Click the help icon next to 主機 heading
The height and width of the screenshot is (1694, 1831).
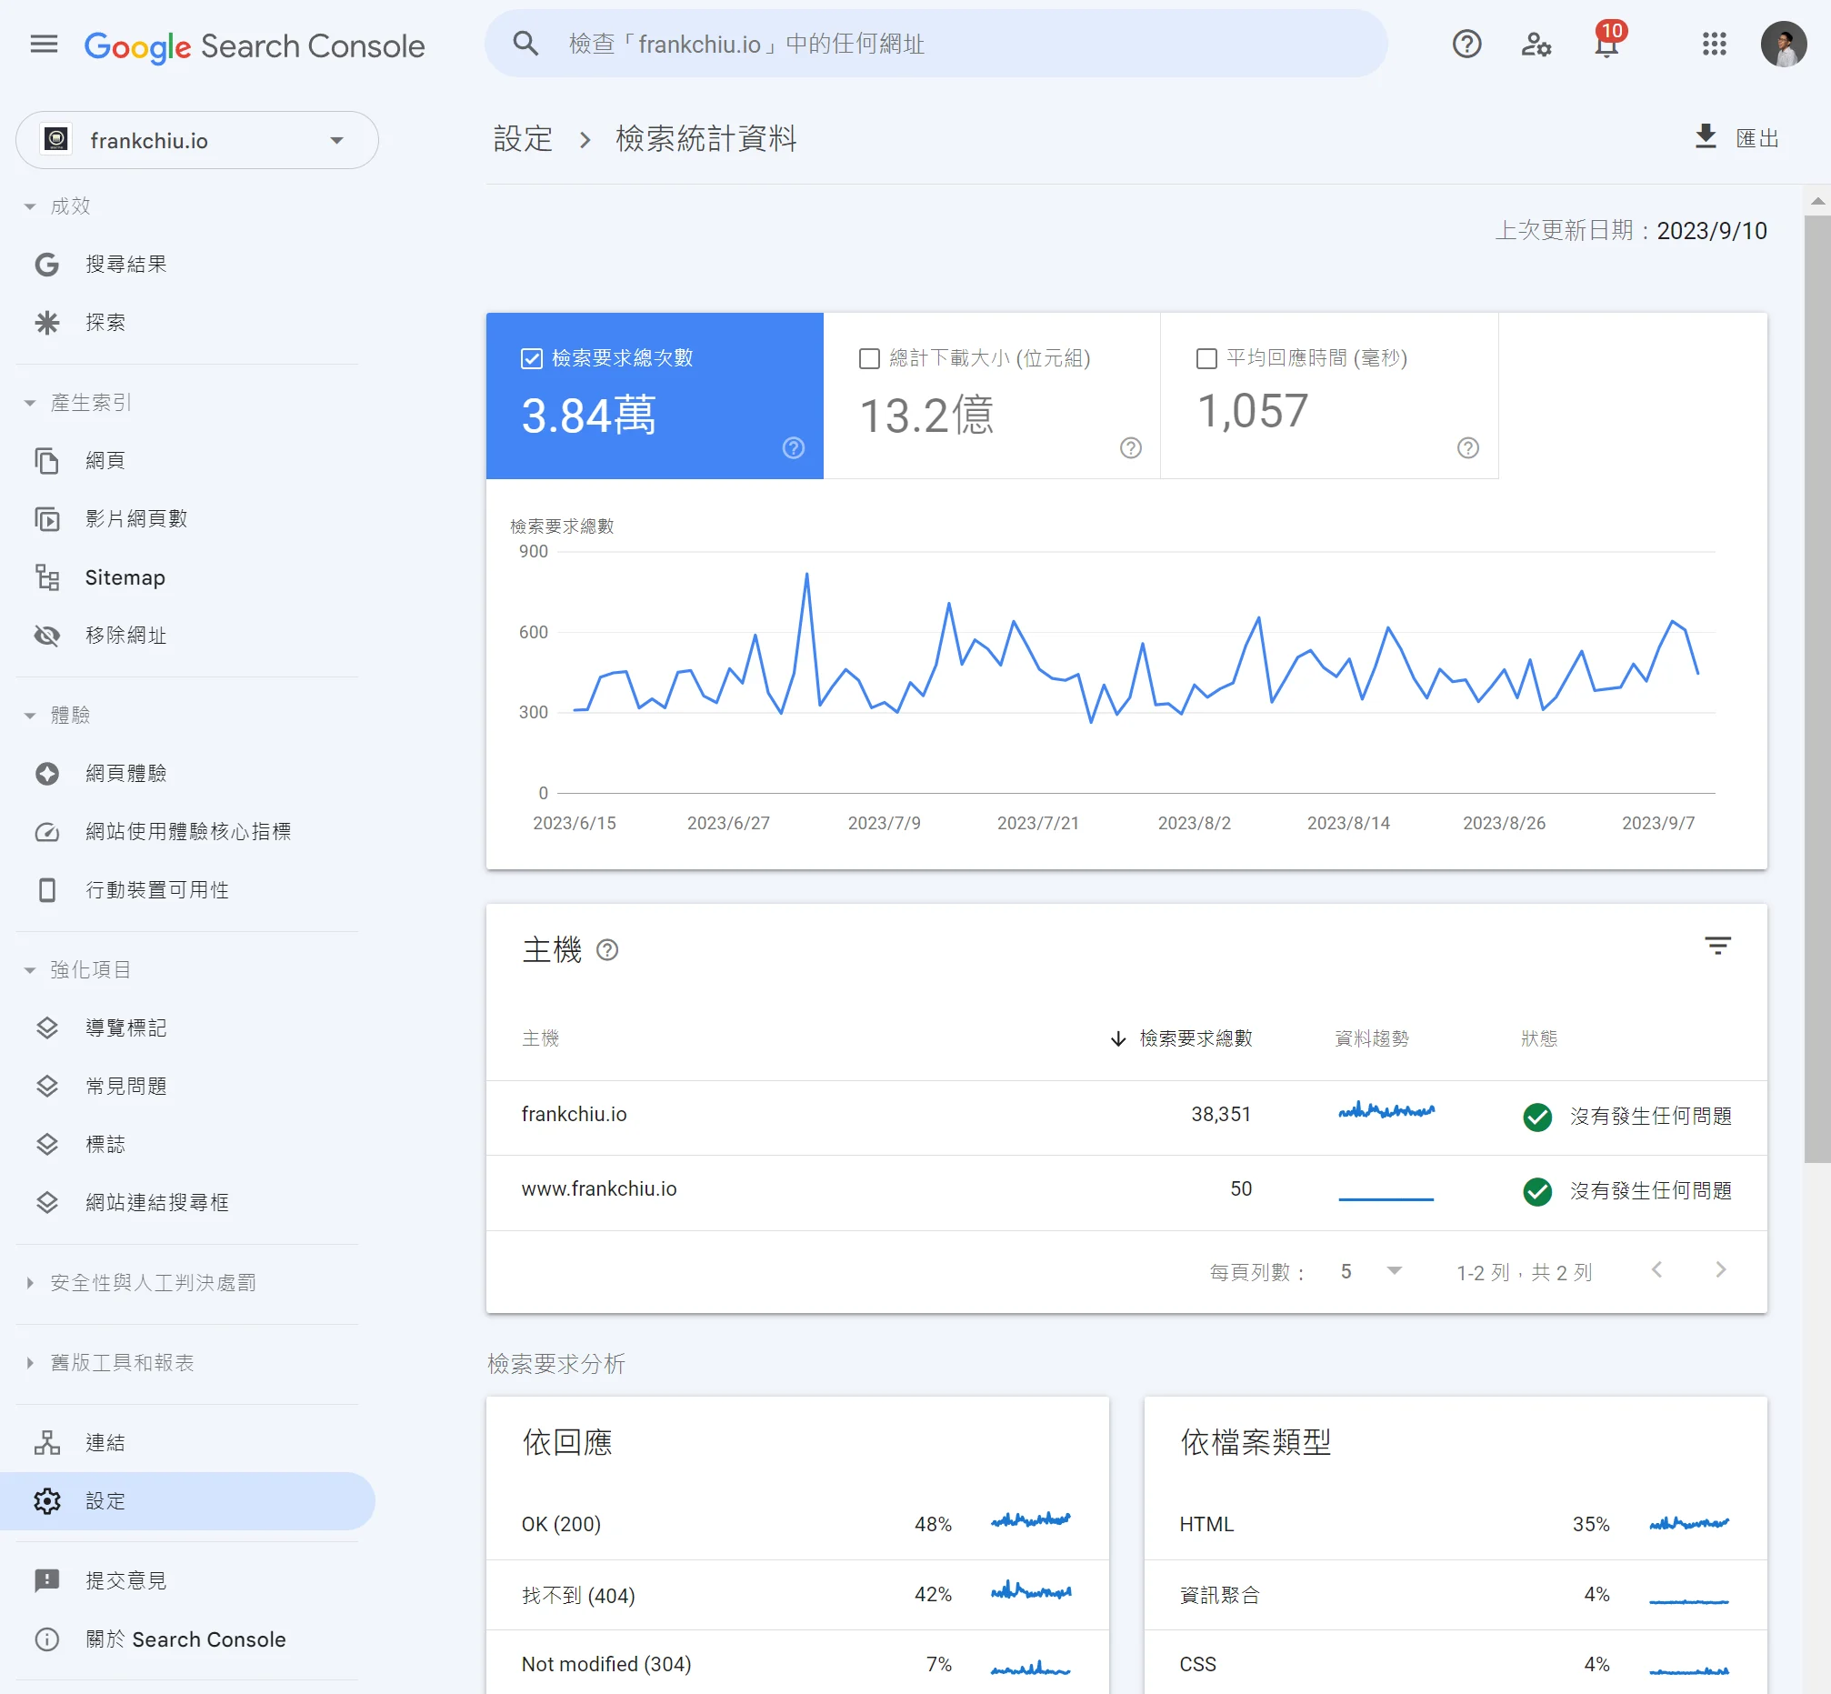click(x=606, y=950)
